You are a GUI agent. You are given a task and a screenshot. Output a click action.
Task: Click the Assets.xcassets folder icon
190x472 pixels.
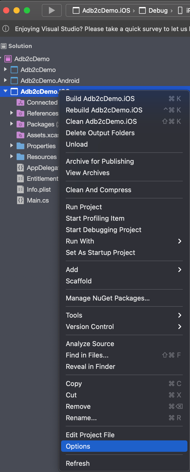pyautogui.click(x=20, y=135)
